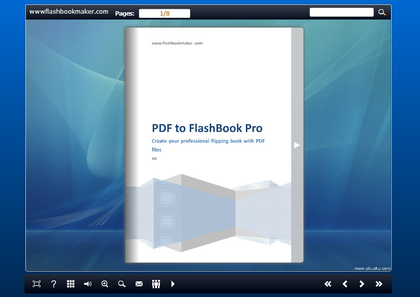Click the wwwflashbookmaker.com title text
Screen dimensions: 420x297
tap(69, 12)
